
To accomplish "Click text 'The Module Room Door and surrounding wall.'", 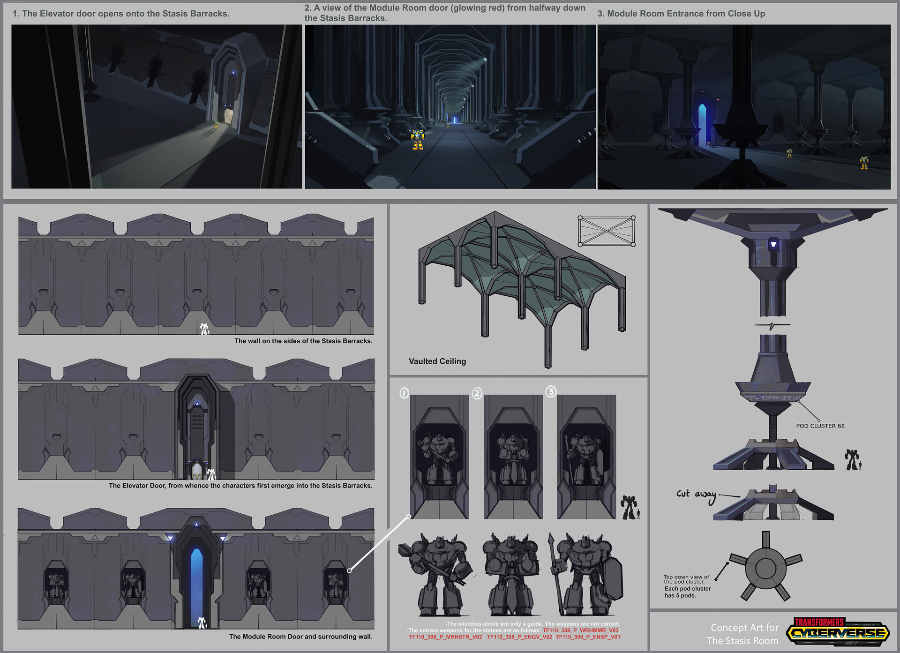I will tap(300, 637).
